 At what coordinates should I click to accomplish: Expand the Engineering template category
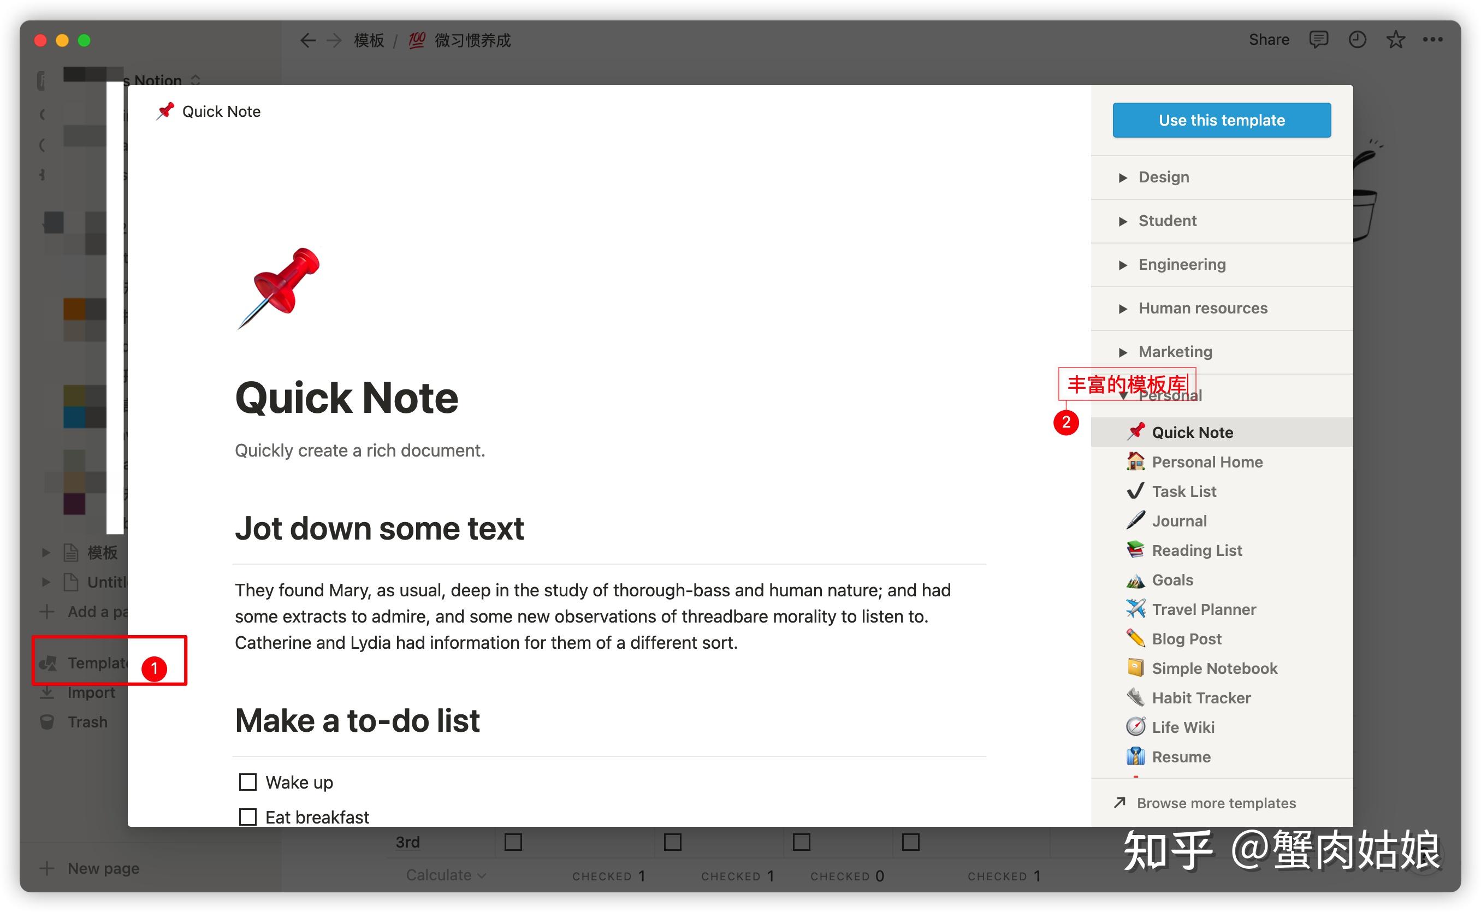coord(1181,265)
